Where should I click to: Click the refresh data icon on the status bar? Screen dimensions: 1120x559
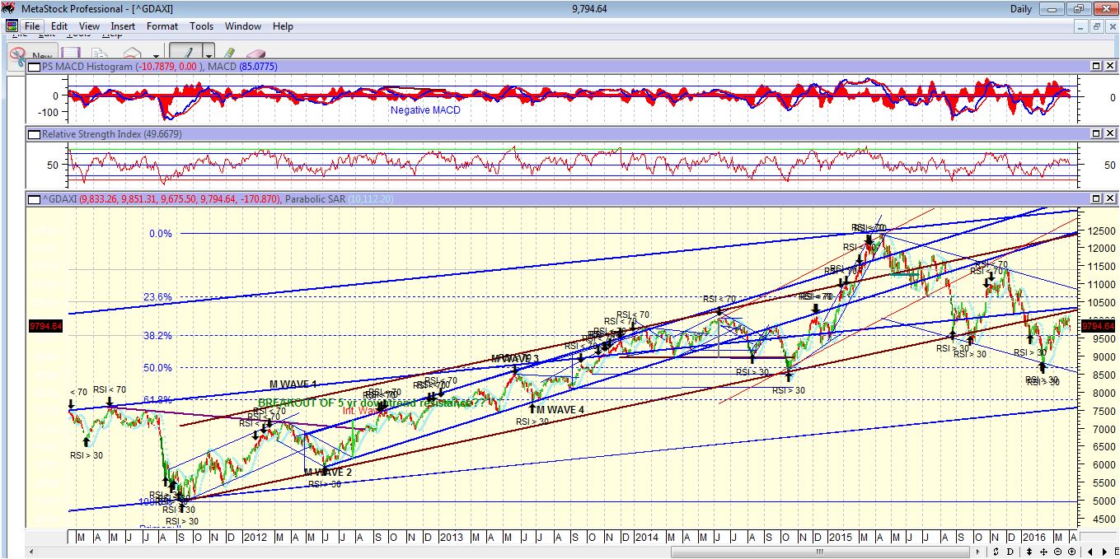click(996, 552)
